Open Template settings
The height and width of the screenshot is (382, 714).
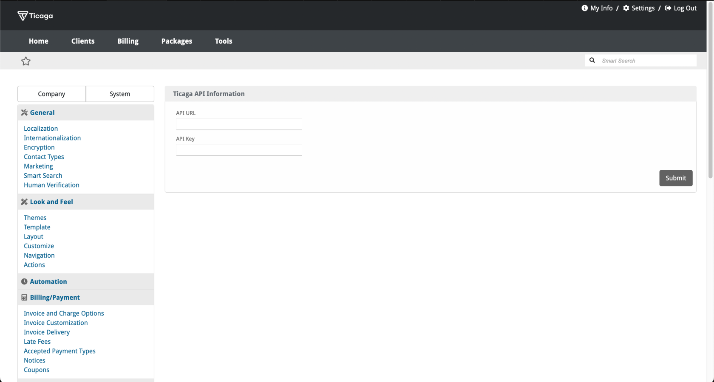(37, 227)
